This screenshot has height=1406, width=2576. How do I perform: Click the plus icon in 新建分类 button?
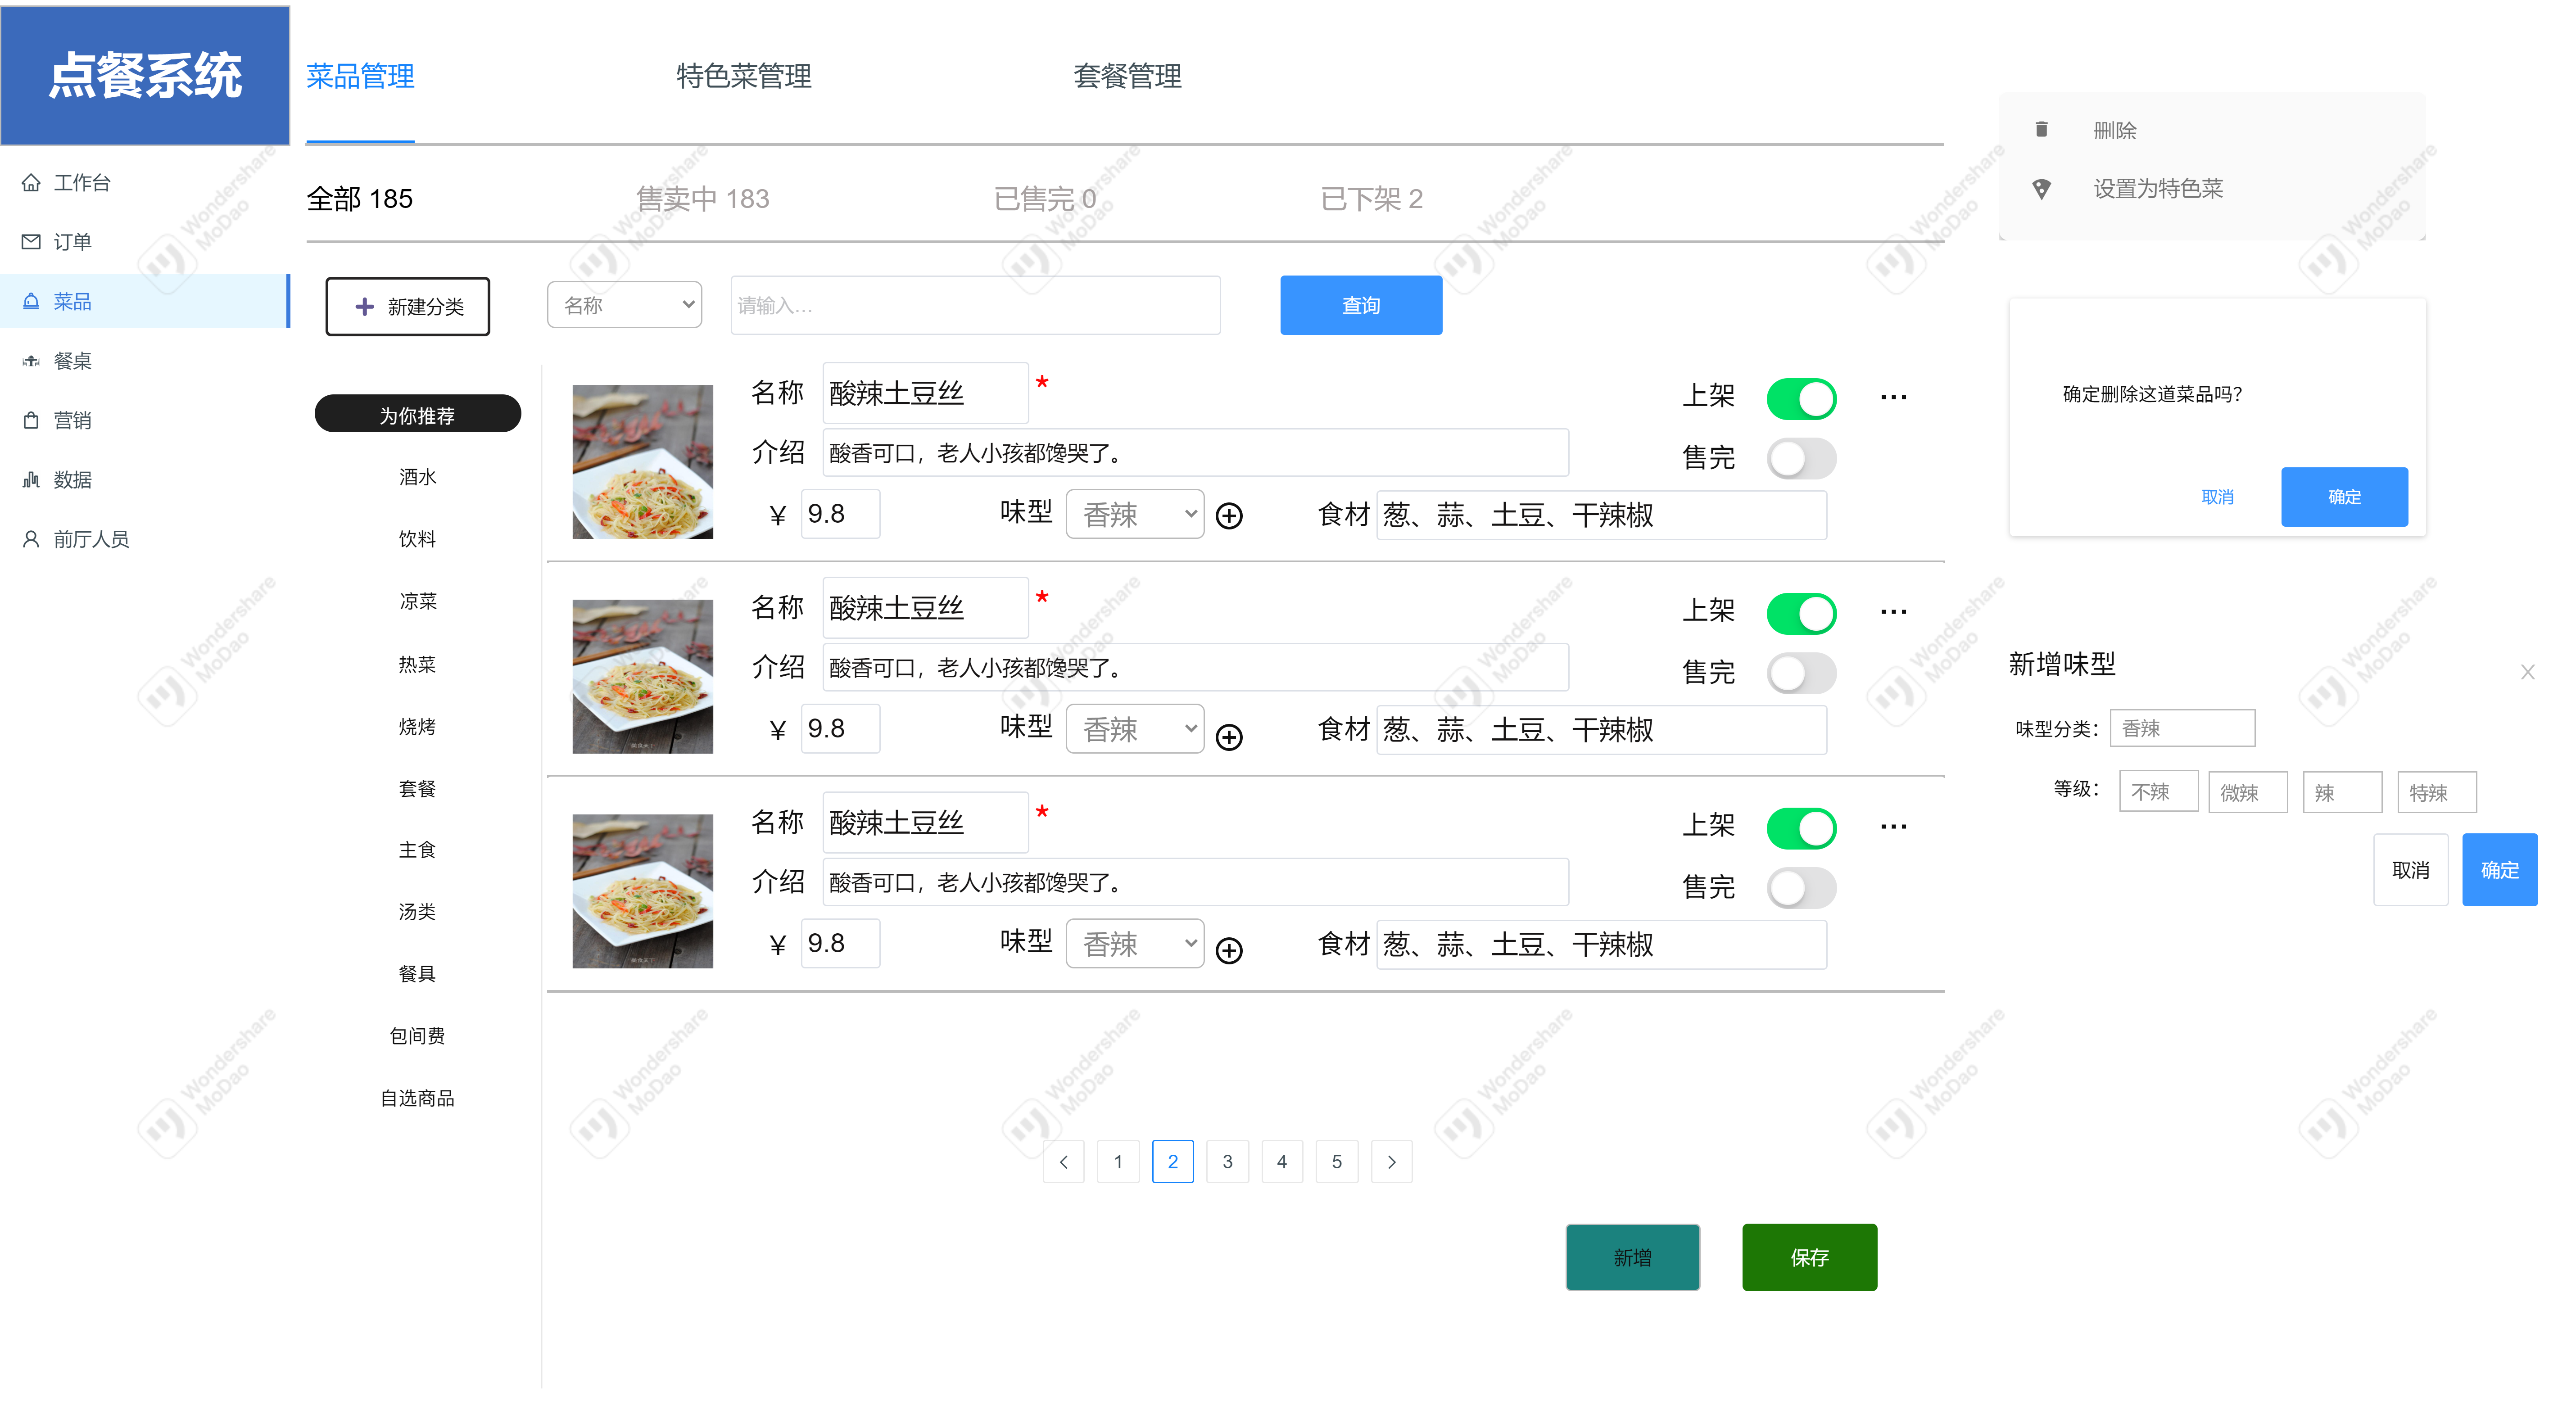coord(365,306)
